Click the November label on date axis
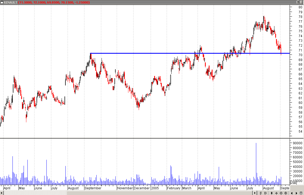Image resolution: width=304 pixels, height=195 pixels. click(125, 188)
